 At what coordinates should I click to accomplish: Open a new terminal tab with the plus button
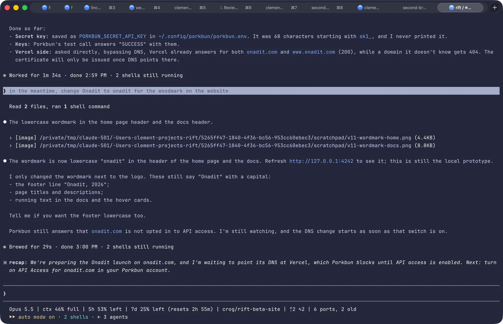tap(494, 8)
